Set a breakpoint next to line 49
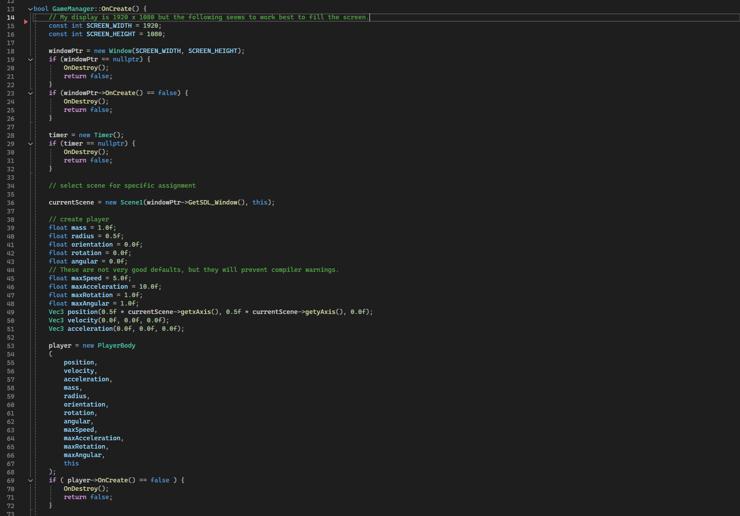This screenshot has height=516, width=740. [25, 312]
